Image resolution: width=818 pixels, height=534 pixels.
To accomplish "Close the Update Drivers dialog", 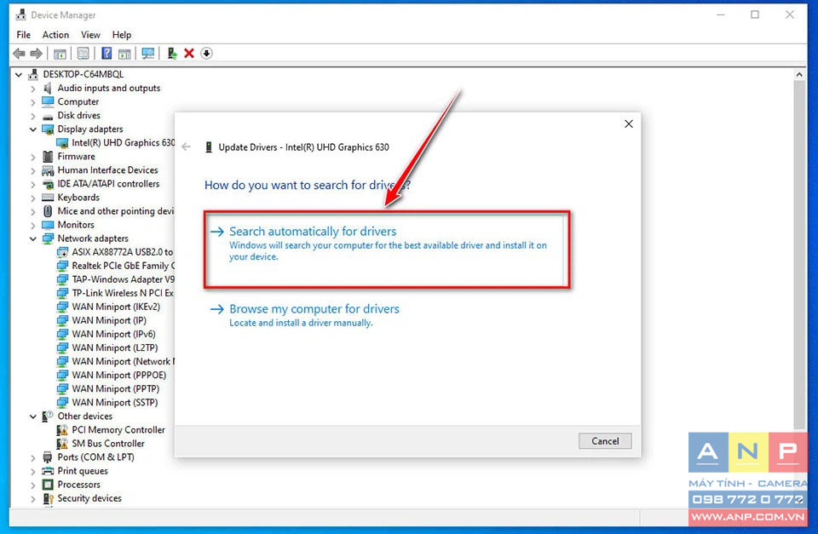I will 629,123.
